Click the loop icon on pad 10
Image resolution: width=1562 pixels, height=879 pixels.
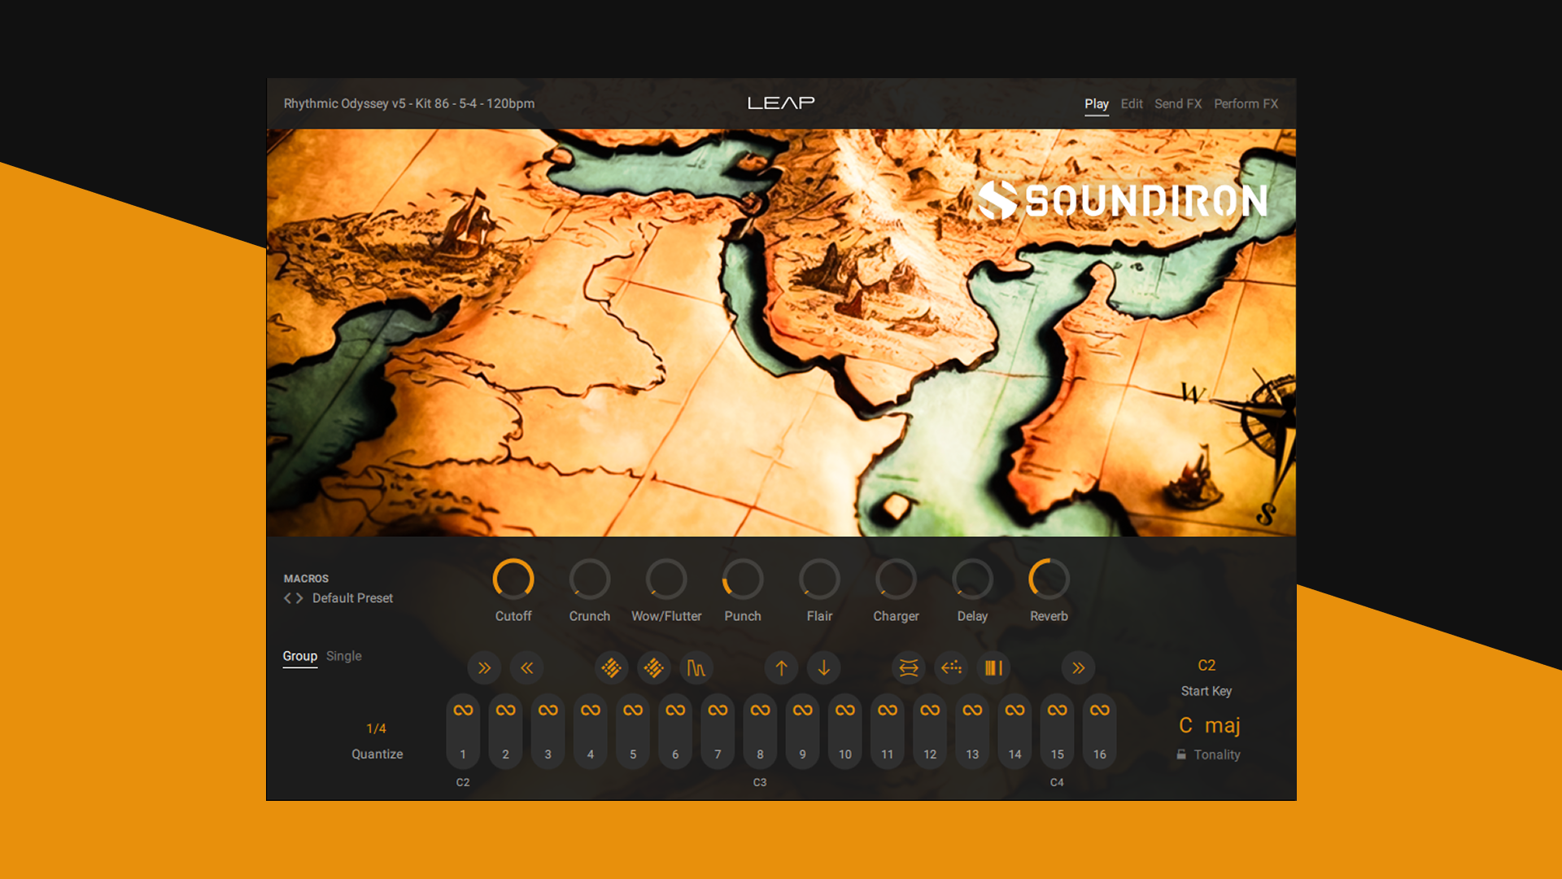point(845,710)
